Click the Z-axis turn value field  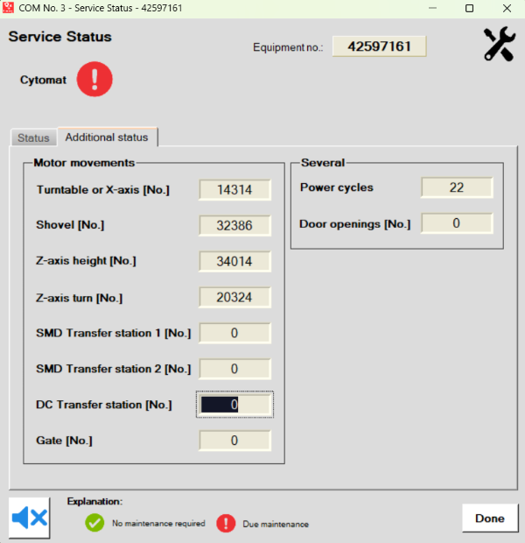coord(234,298)
